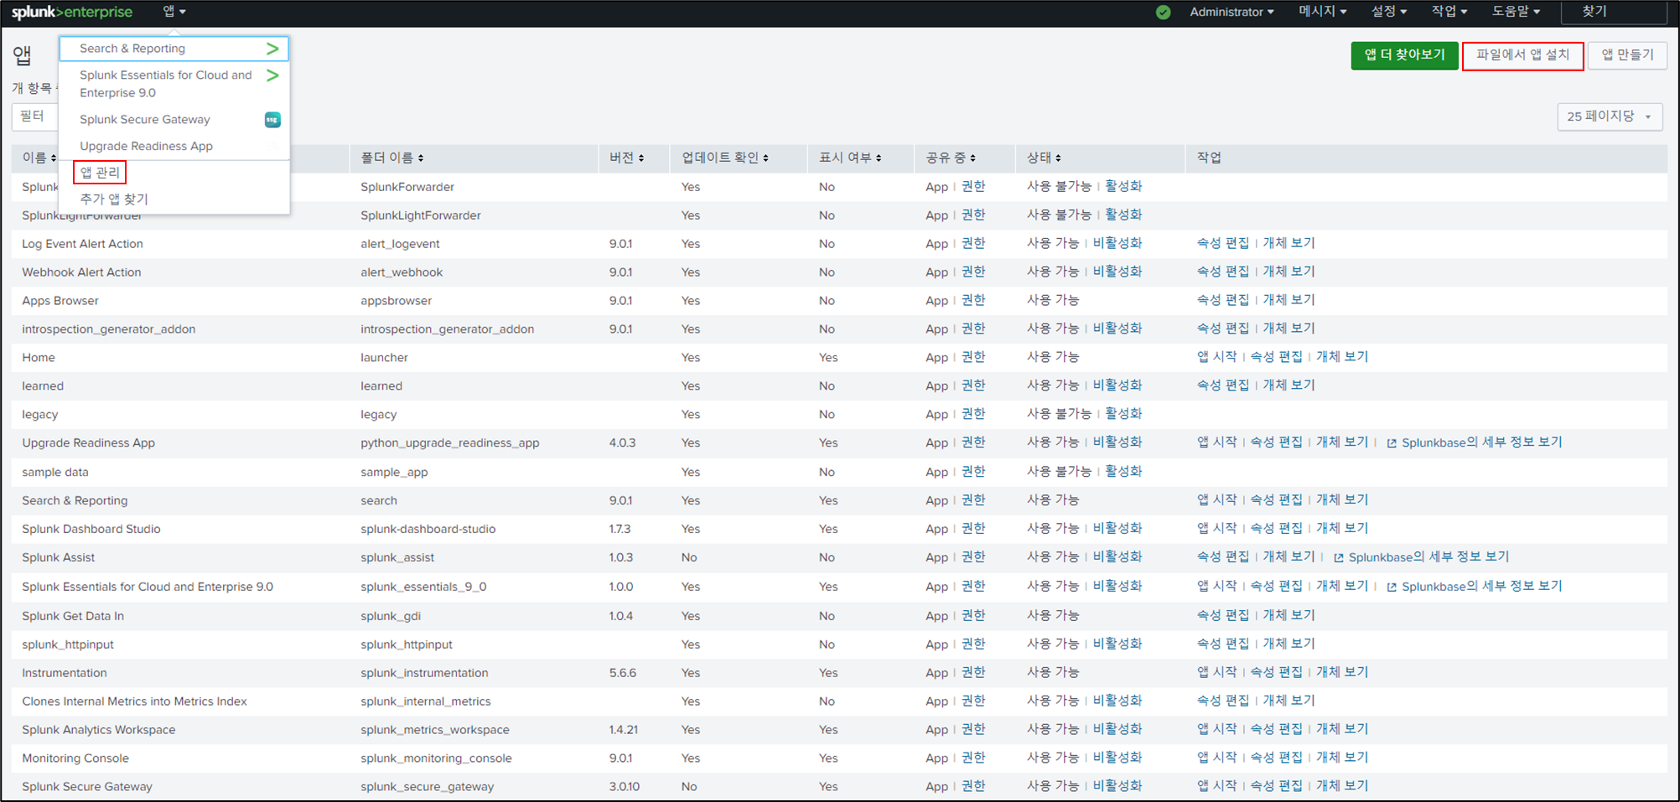Click the Splunk Secure Gateway teal icon

click(x=272, y=120)
